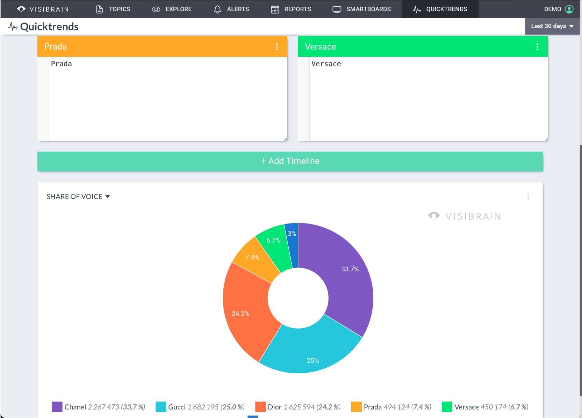
Task: Click the Add Timeline button
Action: 290,161
